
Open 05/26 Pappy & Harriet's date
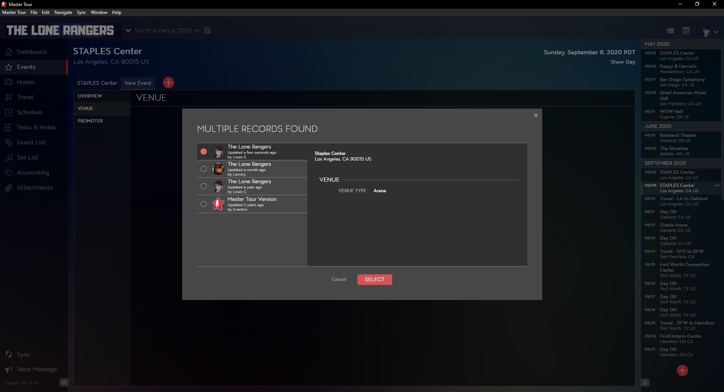pyautogui.click(x=681, y=69)
